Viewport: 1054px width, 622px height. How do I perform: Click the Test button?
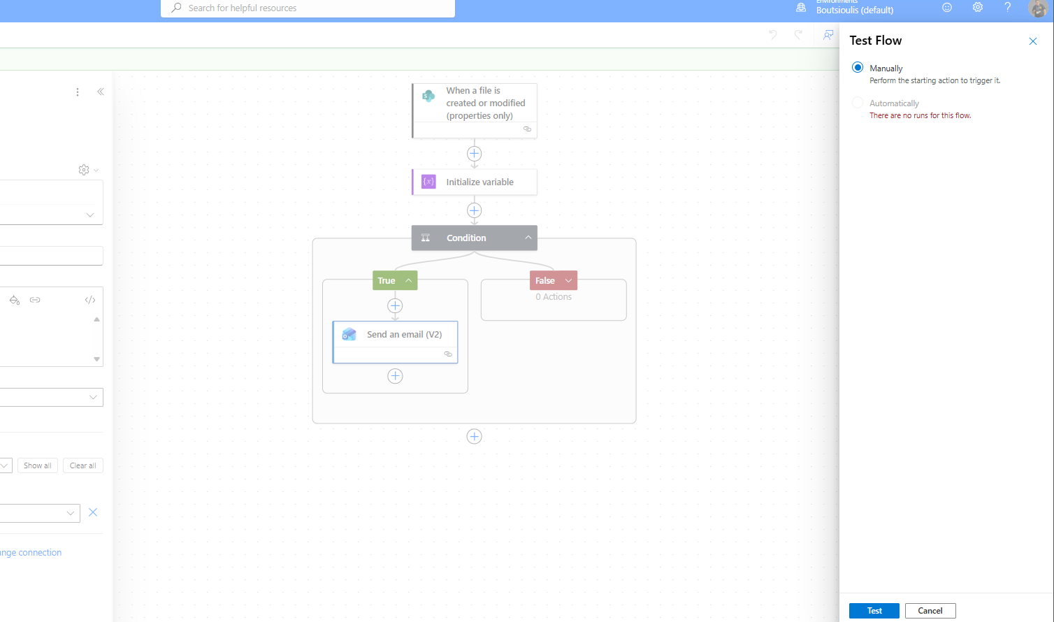coord(874,611)
